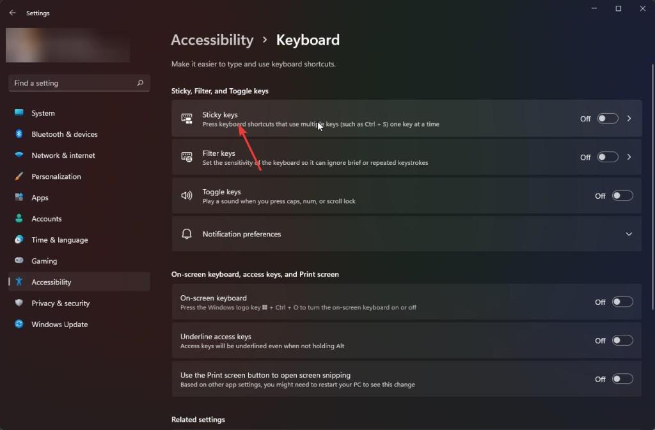Image resolution: width=655 pixels, height=430 pixels.
Task: Go to the Apps settings category
Action: tap(40, 197)
